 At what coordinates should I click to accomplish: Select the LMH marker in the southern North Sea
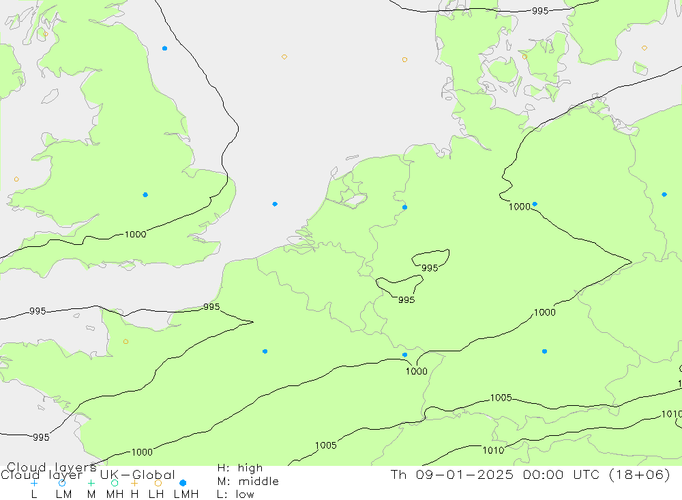point(275,204)
